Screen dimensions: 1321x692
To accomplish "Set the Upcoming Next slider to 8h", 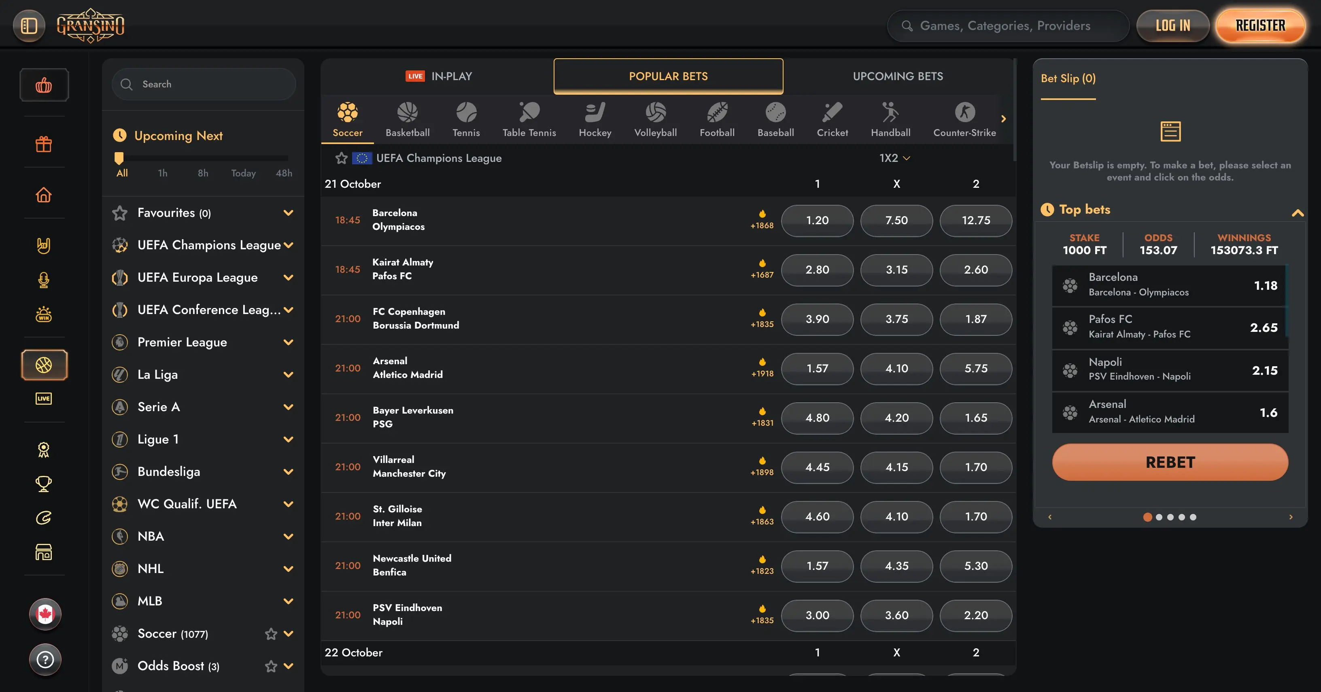I will pos(203,173).
